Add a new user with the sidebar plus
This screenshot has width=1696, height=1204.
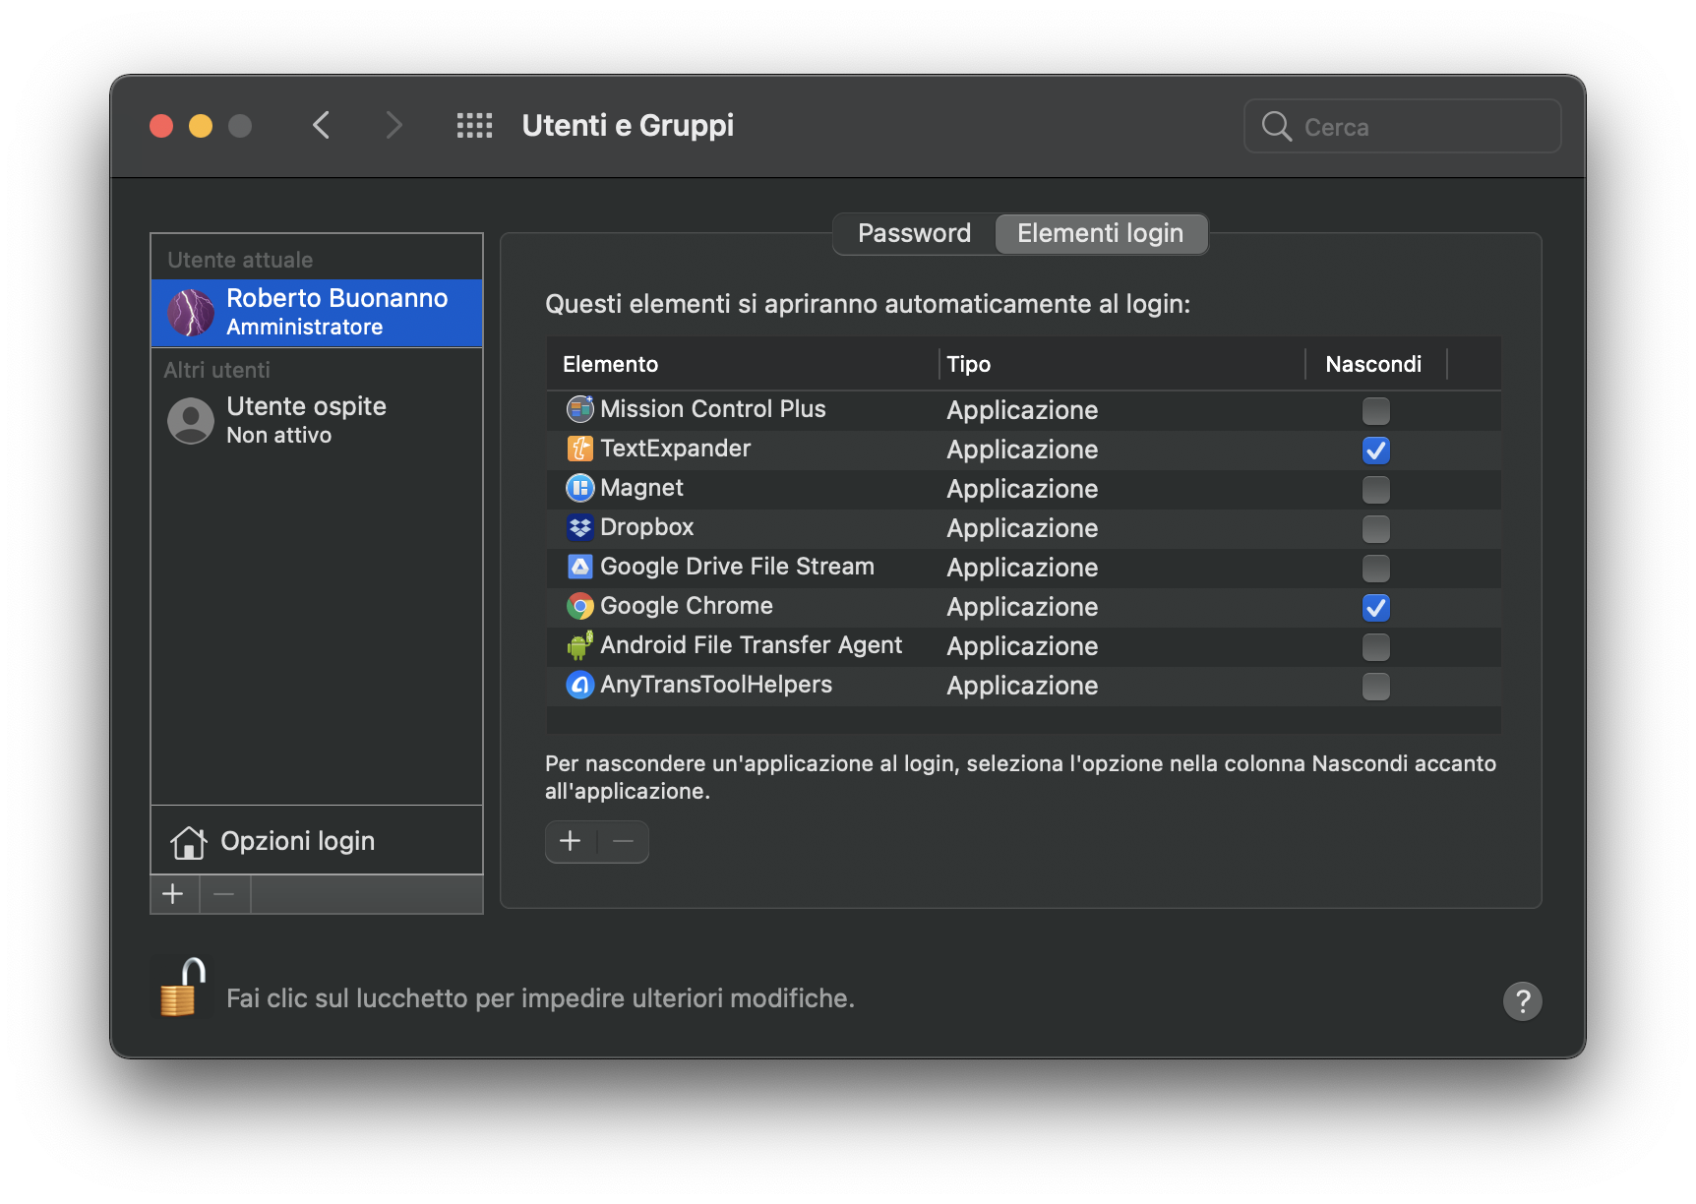[174, 894]
